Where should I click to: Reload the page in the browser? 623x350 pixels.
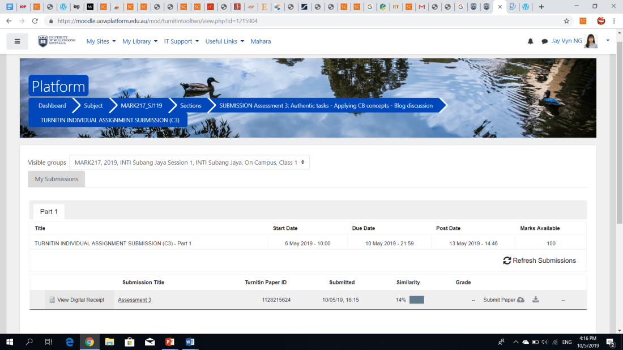35,21
